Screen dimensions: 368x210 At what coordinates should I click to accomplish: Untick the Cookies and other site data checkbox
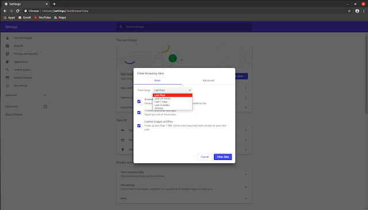[x=139, y=113]
